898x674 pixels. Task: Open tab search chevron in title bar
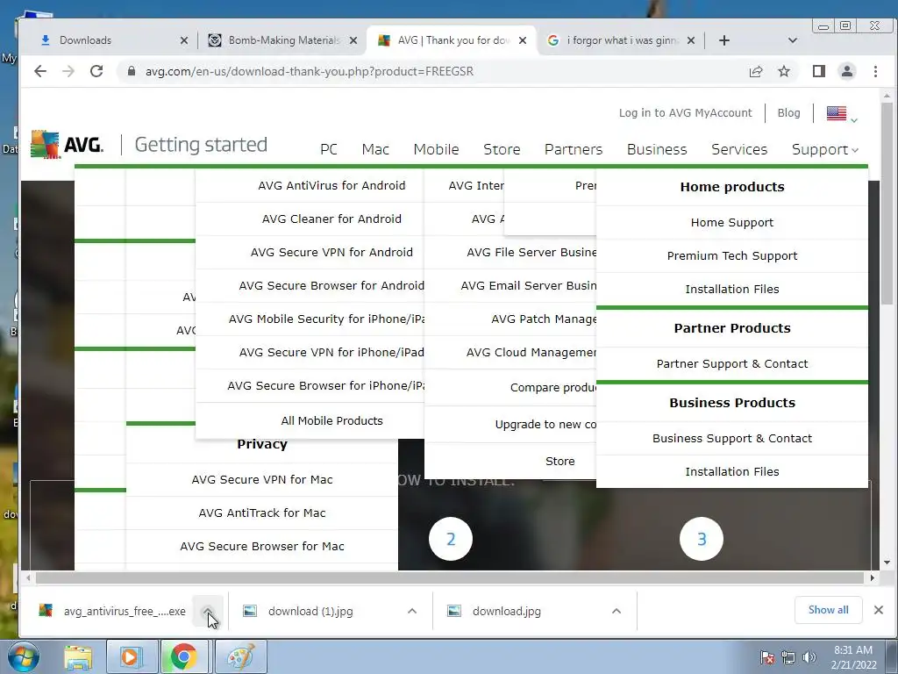point(793,40)
